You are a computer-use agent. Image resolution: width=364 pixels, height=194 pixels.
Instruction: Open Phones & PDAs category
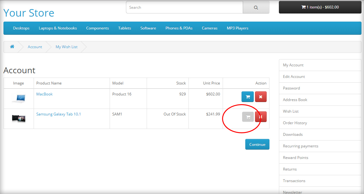pyautogui.click(x=179, y=28)
